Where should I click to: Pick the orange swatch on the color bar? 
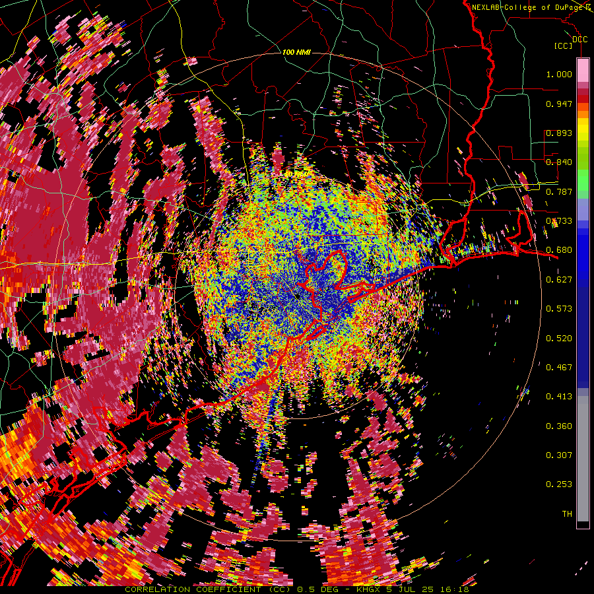[x=583, y=114]
